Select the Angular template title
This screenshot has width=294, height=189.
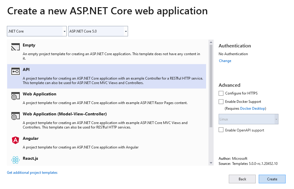pyautogui.click(x=31, y=138)
